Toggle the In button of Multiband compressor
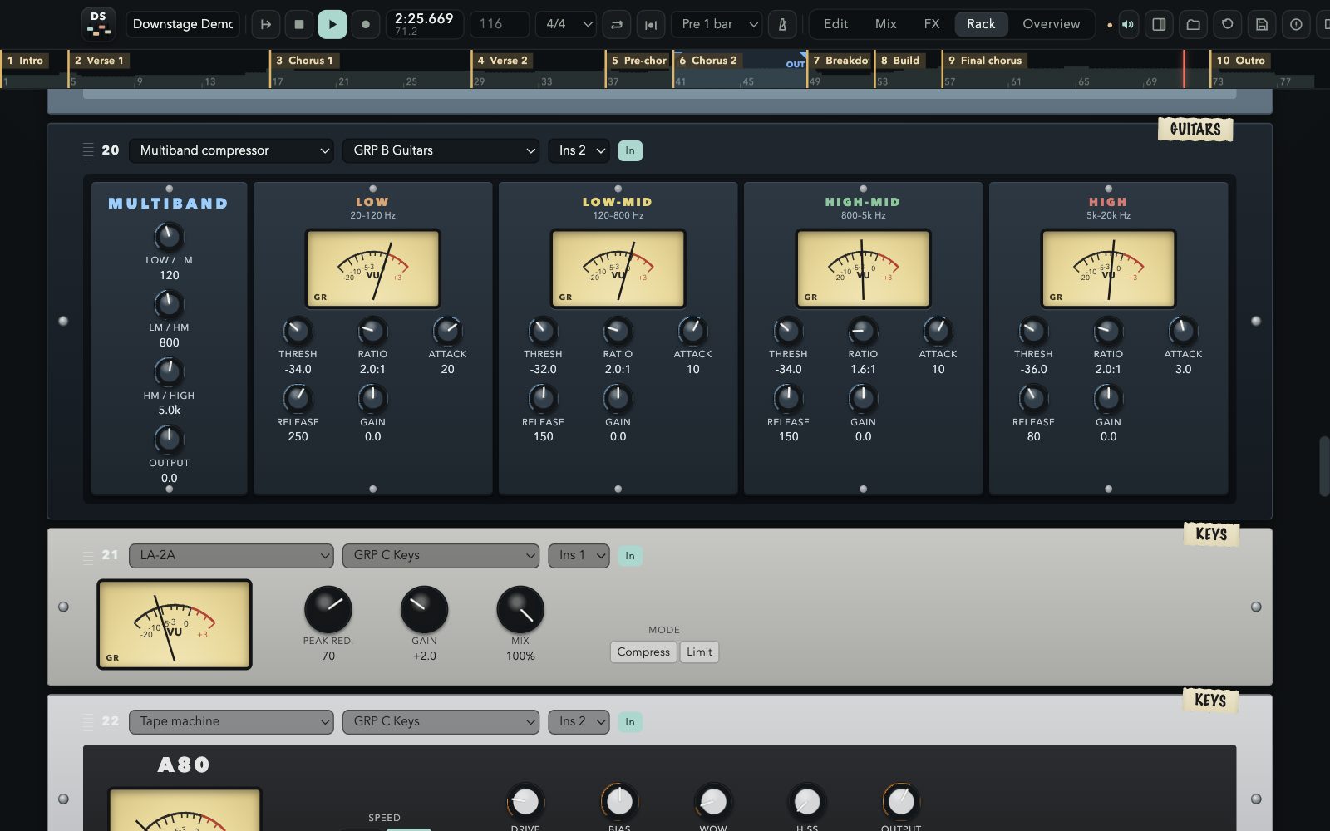This screenshot has height=831, width=1330. (x=630, y=150)
